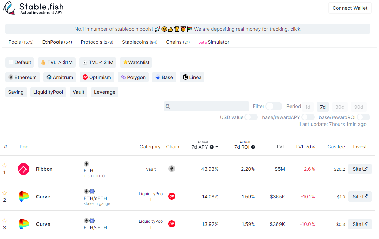
Task: Click the info icon next to 7d ROI
Action: click(253, 147)
